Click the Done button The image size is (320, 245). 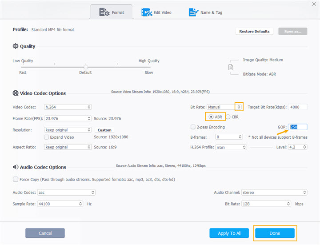275,233
